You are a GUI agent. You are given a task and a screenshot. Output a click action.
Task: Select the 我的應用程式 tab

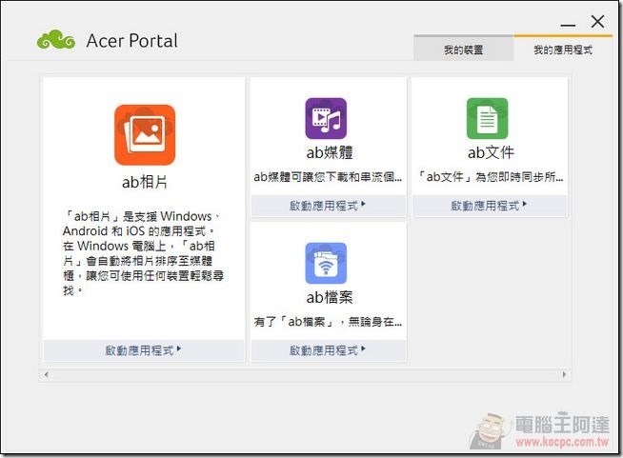[563, 50]
